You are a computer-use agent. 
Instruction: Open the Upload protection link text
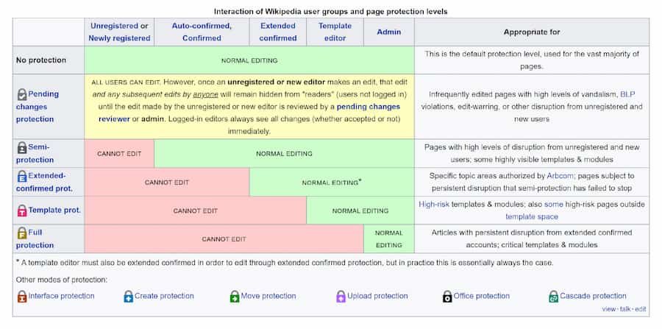pos(377,296)
